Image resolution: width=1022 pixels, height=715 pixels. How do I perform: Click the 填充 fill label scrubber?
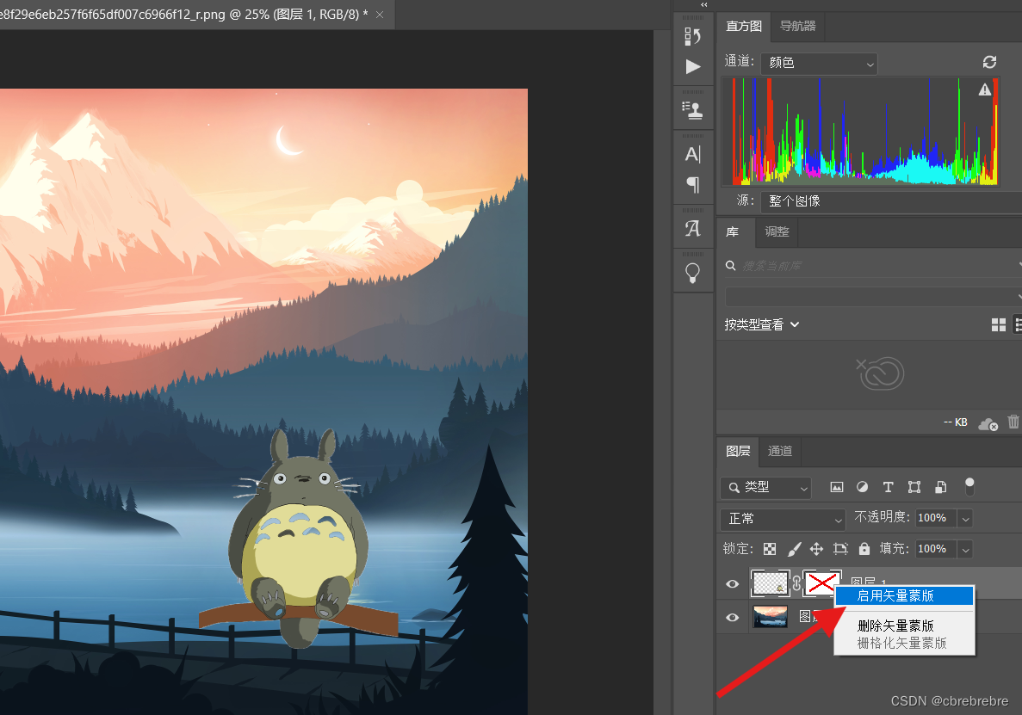click(895, 548)
